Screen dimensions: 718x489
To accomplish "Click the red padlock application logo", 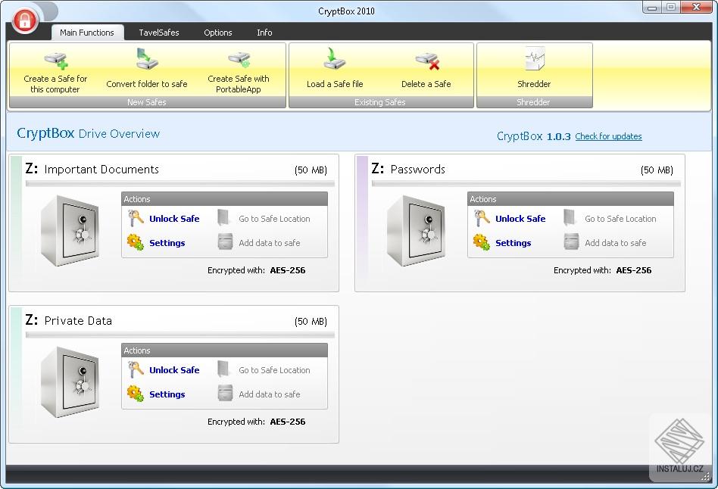I will 25,20.
